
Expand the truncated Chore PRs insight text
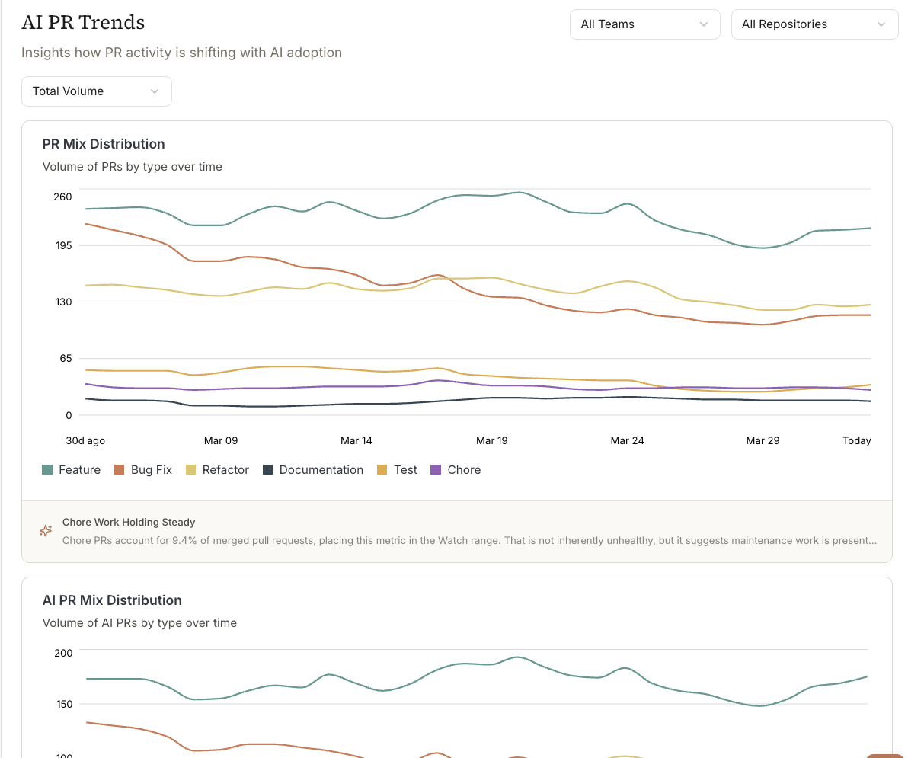(x=470, y=540)
